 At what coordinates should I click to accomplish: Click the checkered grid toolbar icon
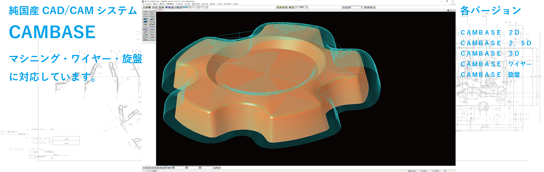tap(160, 7)
